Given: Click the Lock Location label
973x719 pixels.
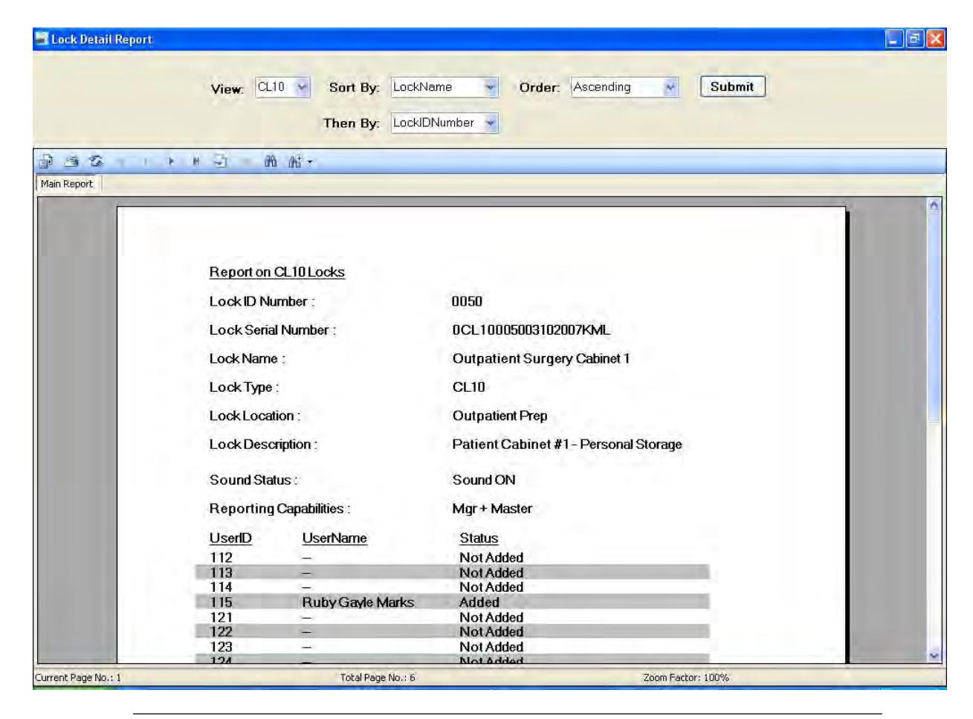Looking at the screenshot, I should [x=255, y=416].
